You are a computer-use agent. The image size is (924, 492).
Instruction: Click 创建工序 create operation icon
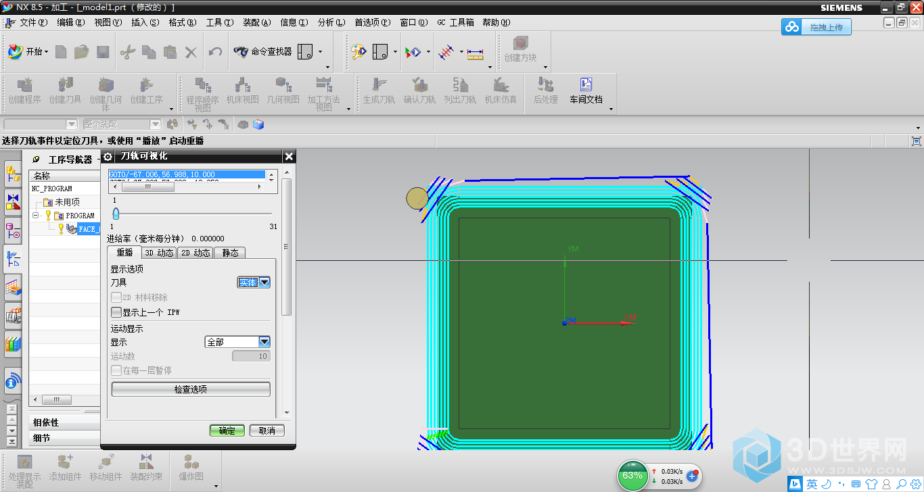point(146,91)
